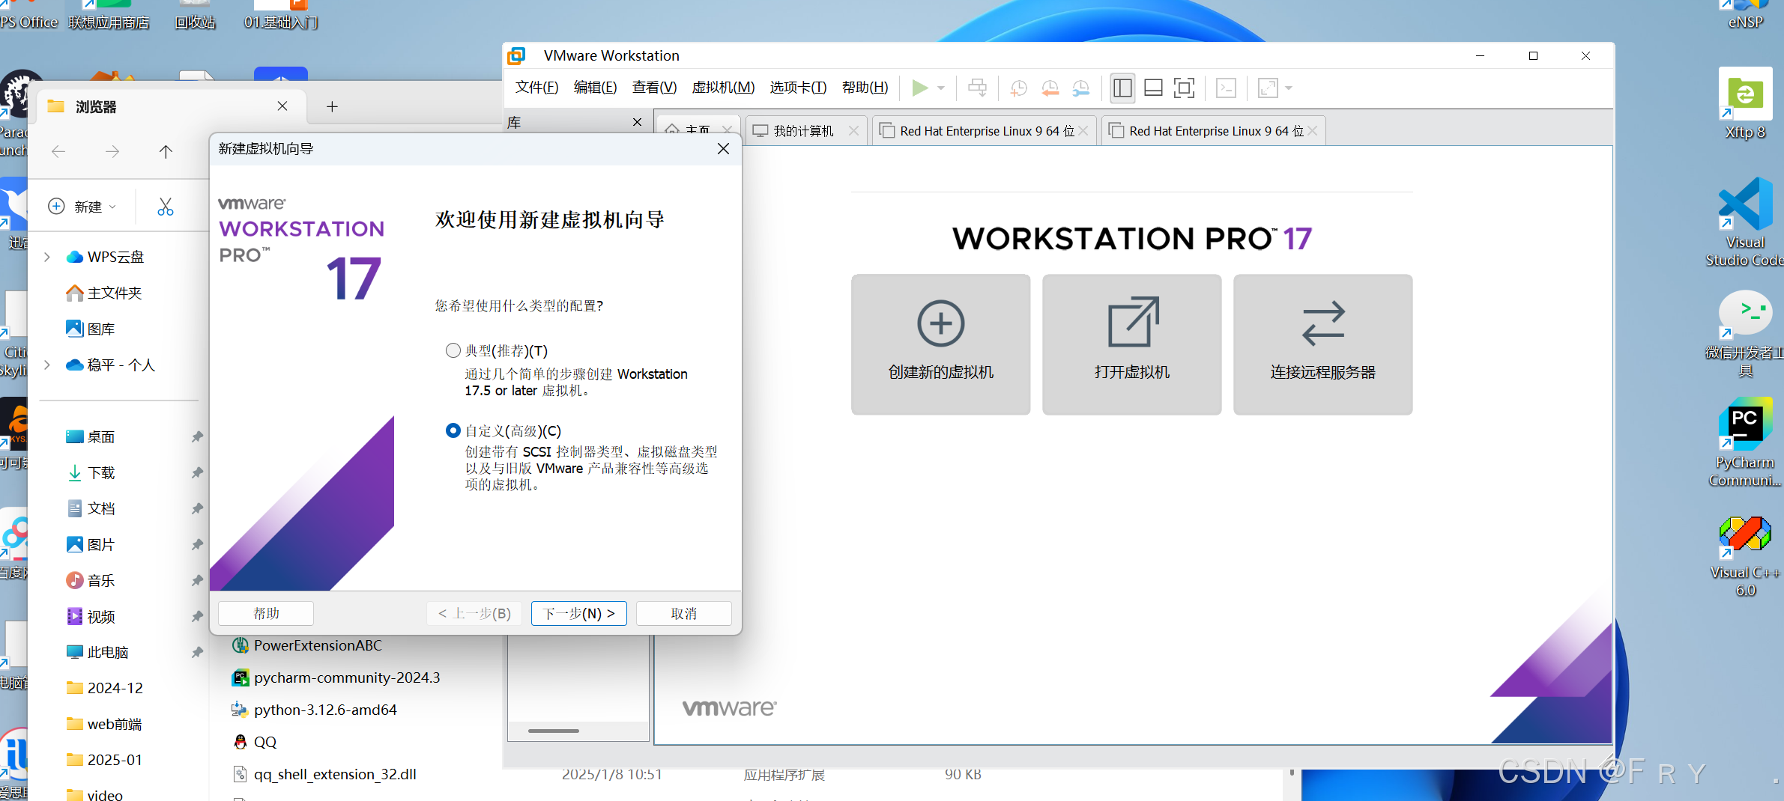Open 下载 in the quick access list
The height and width of the screenshot is (801, 1784).
90,472
